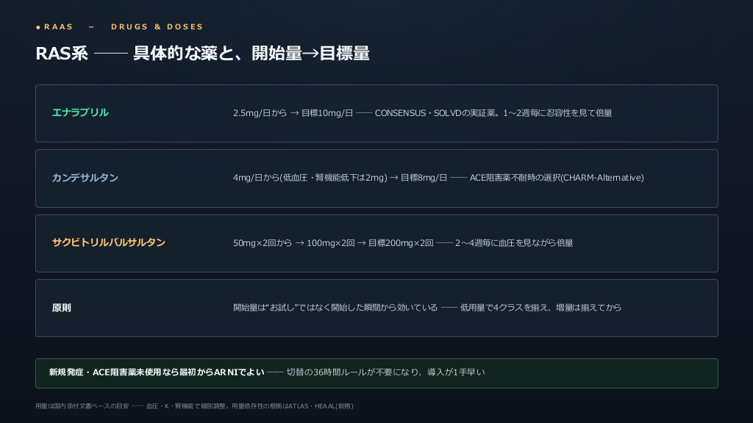753x423 pixels.
Task: Click the footnote mentioning ATLAS and HEAAL
Action: click(x=194, y=406)
